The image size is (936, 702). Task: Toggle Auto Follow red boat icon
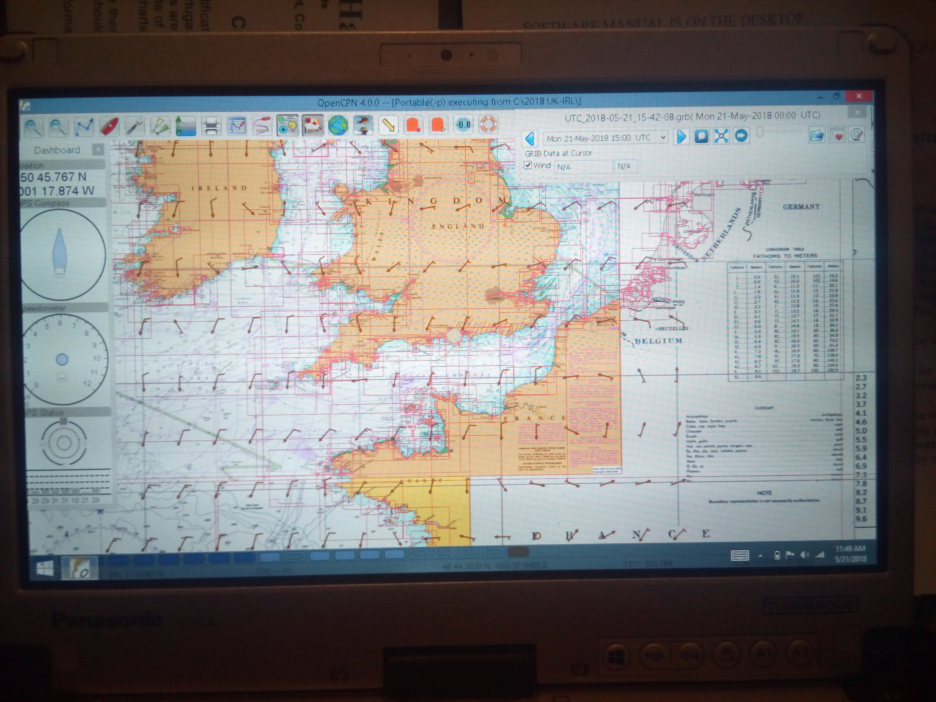[x=109, y=126]
